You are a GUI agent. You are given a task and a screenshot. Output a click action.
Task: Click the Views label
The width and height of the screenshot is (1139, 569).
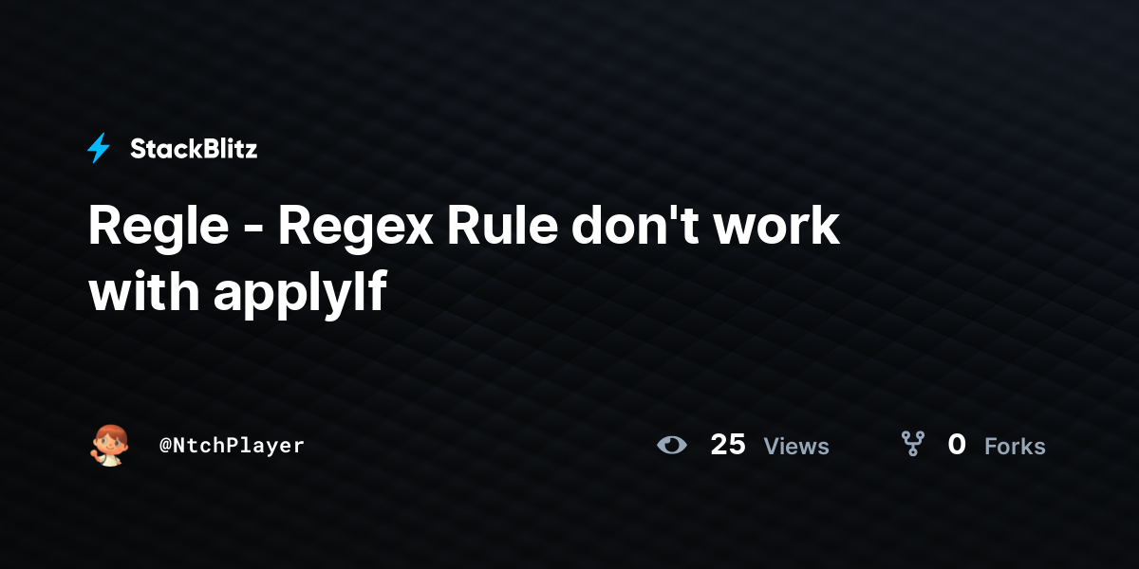point(796,446)
